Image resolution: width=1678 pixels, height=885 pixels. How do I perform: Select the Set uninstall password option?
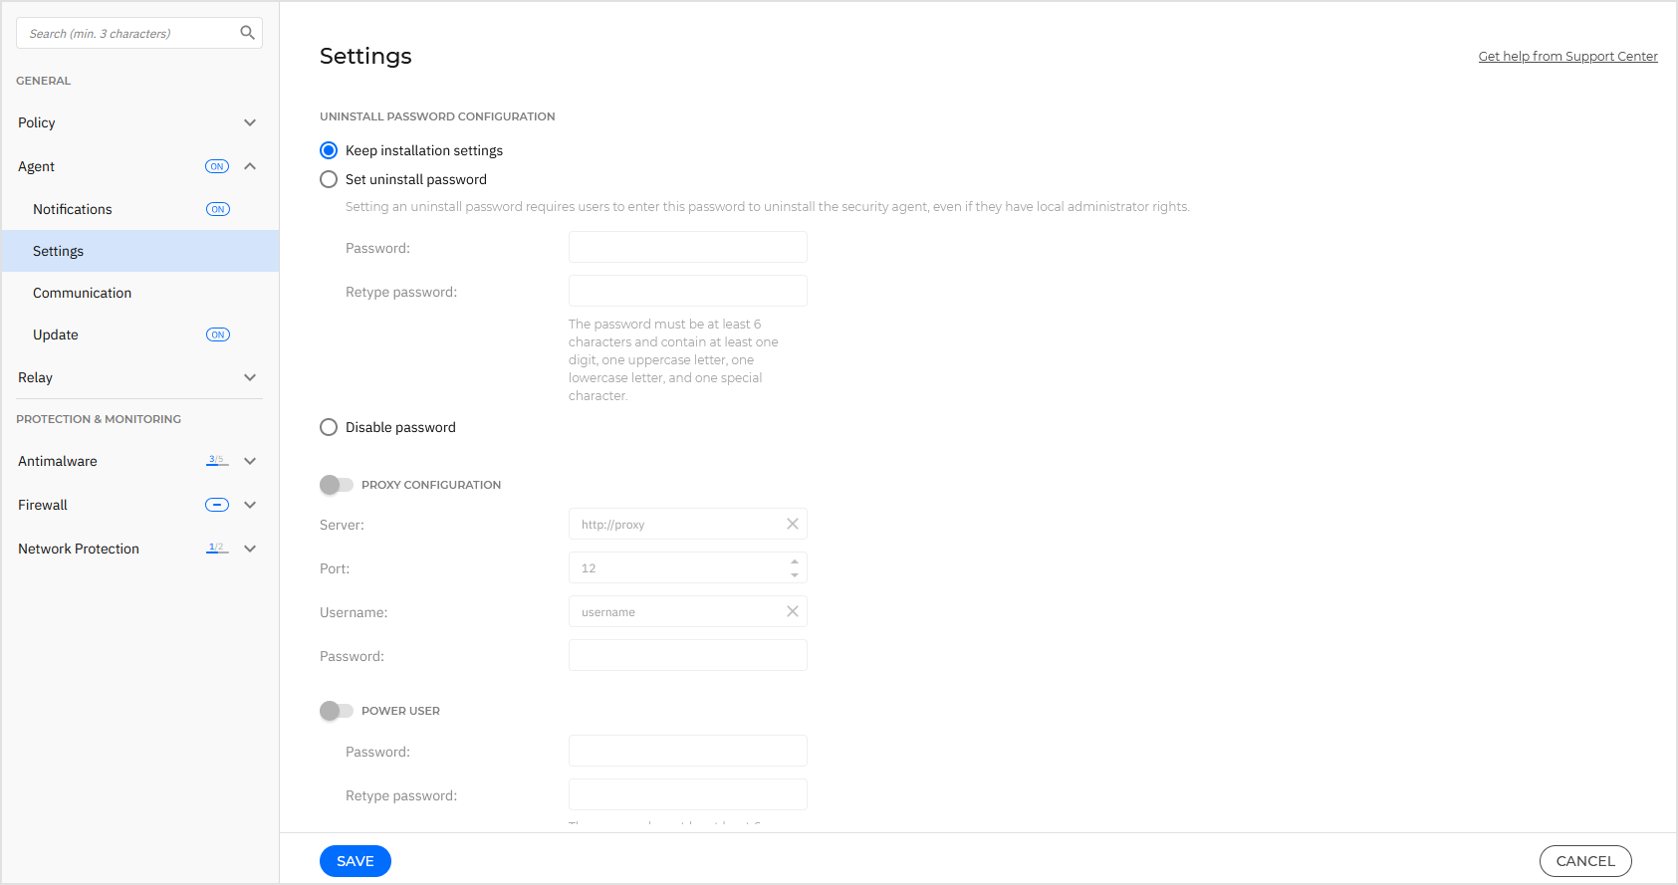tap(329, 179)
